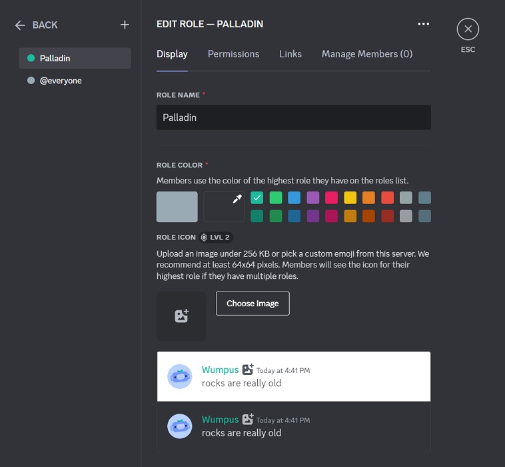This screenshot has width=505, height=467.
Task: Click the plus icon to create a role
Action: (x=125, y=25)
